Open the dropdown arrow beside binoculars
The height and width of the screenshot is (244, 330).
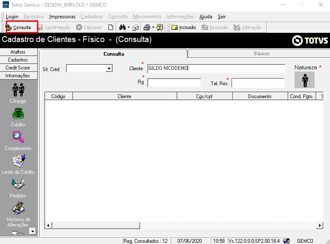(x=128, y=27)
